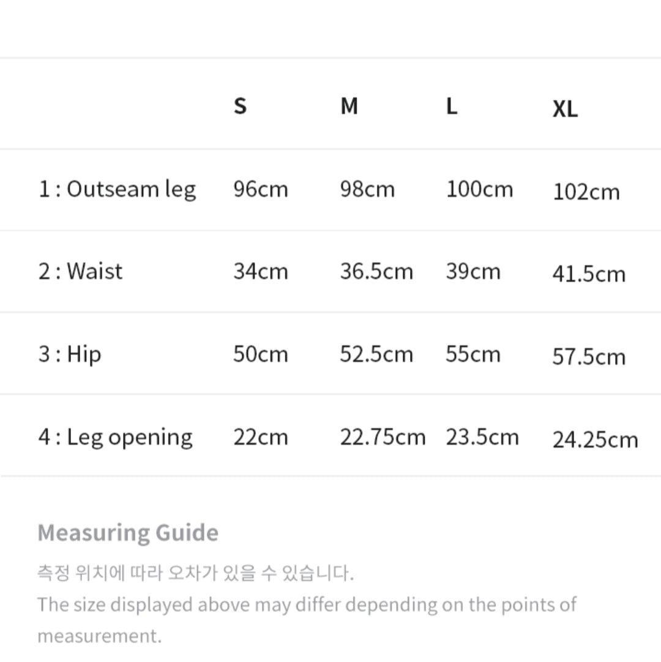Select the 22.75cm leg opening value
Screen dimensions: 661x662
(x=382, y=437)
